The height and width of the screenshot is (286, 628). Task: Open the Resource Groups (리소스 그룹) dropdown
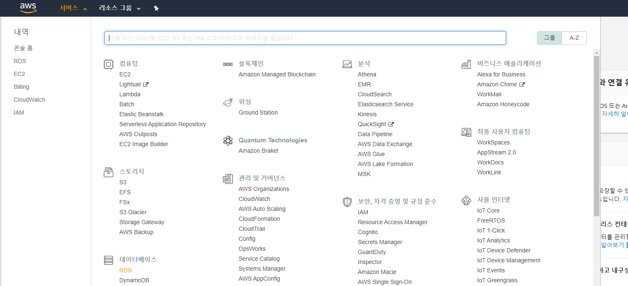click(120, 8)
